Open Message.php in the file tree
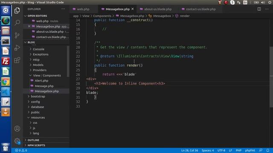The width and height of the screenshot is (273, 153). coord(44,86)
